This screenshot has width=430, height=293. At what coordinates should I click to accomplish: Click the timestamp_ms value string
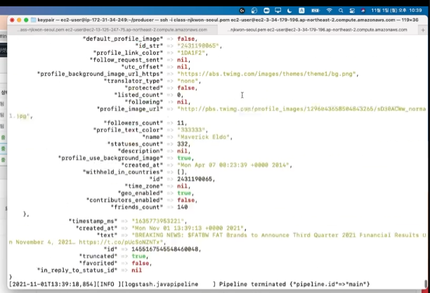pyautogui.click(x=157, y=221)
